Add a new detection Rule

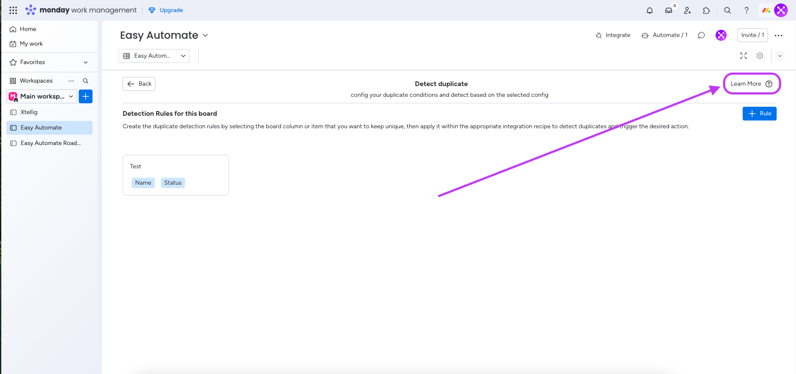(759, 114)
